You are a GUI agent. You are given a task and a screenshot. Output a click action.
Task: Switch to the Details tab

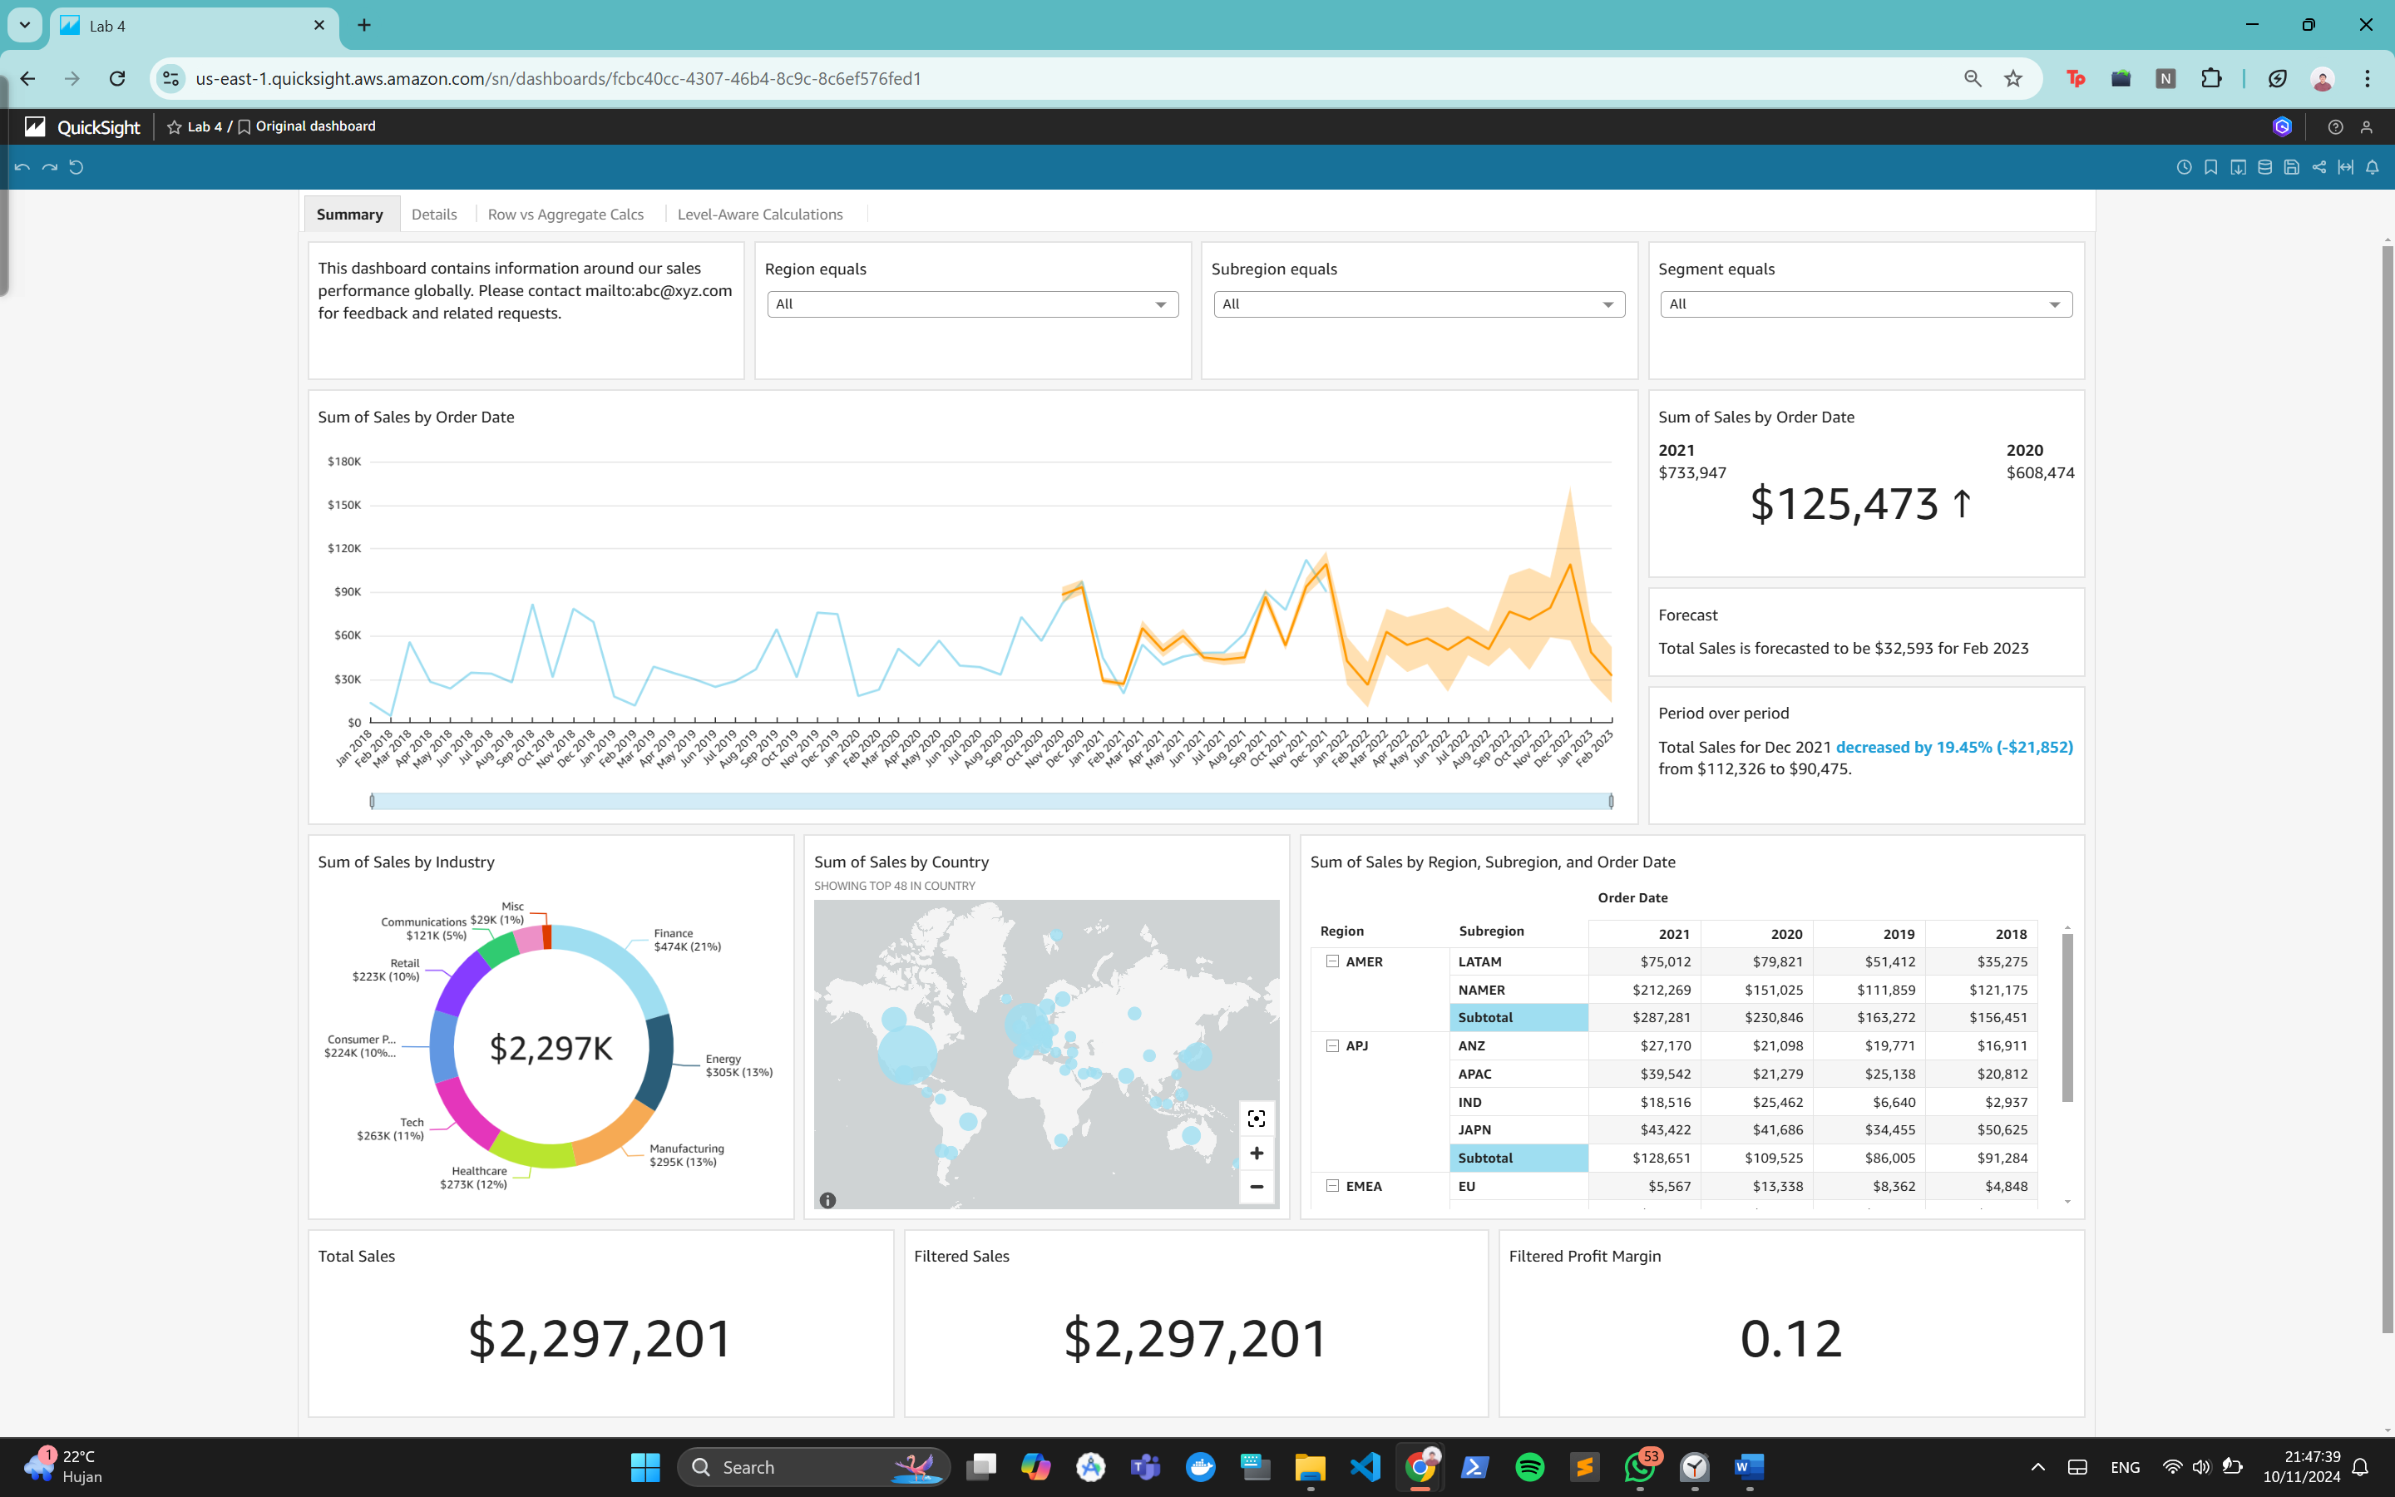433,214
